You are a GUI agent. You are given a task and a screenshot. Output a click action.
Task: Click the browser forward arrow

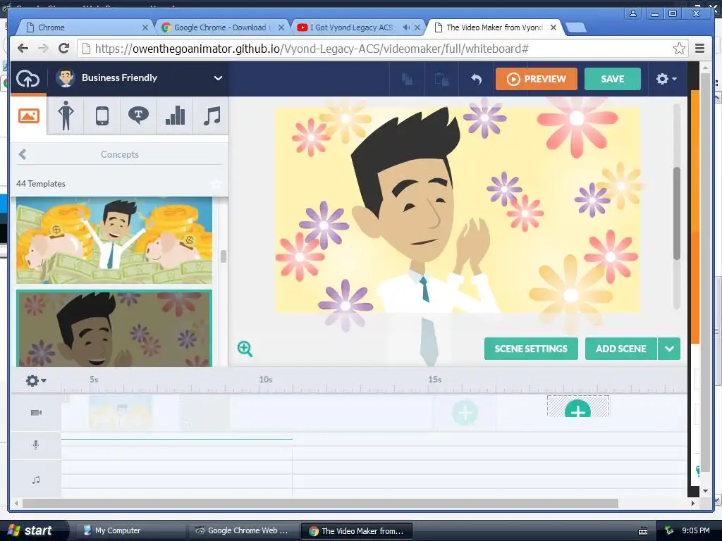coord(43,49)
